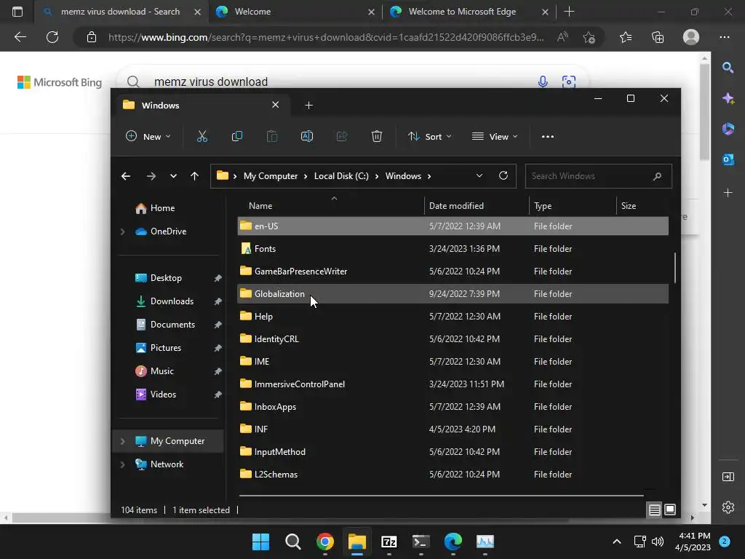This screenshot has width=745, height=559.
Task: Open a new Edge browser tab
Action: tap(569, 12)
